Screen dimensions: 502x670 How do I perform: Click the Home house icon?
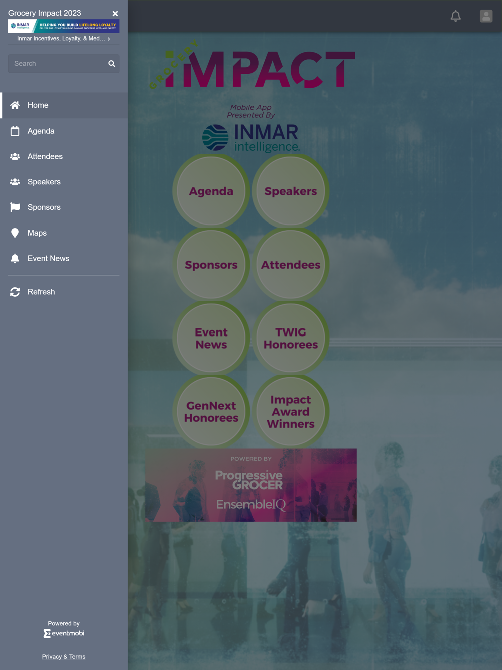tap(15, 105)
